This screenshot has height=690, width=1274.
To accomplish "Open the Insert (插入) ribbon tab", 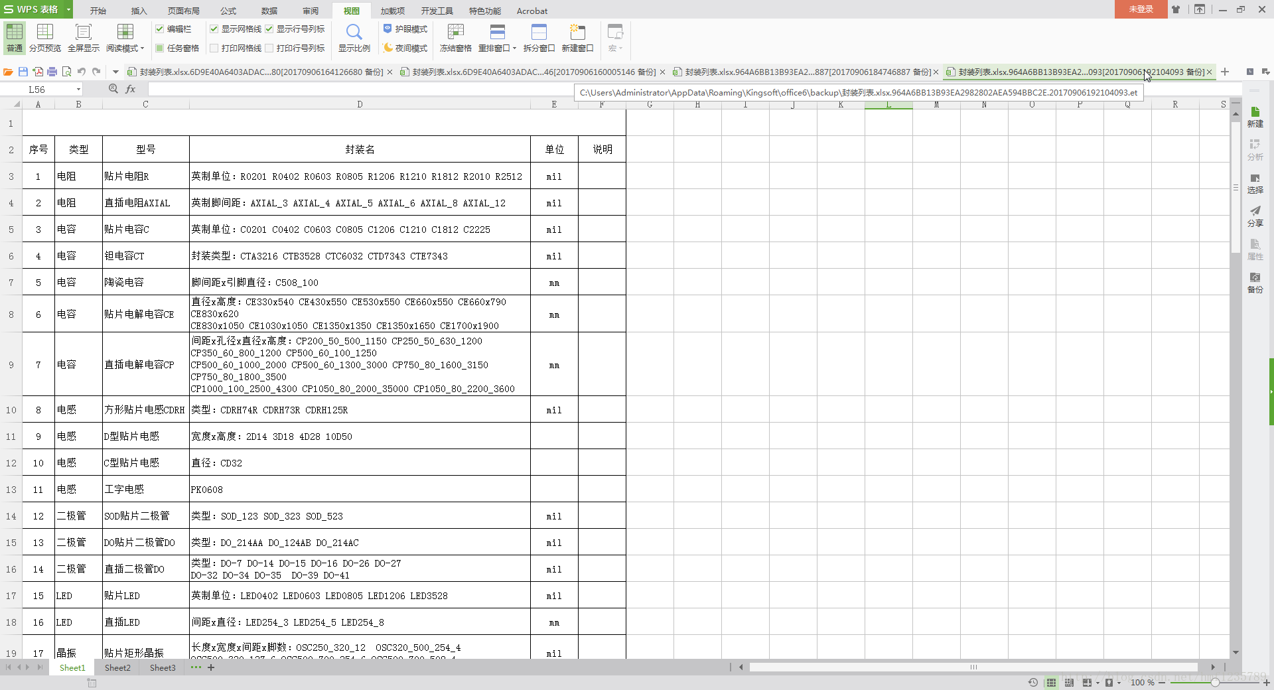I will click(139, 11).
